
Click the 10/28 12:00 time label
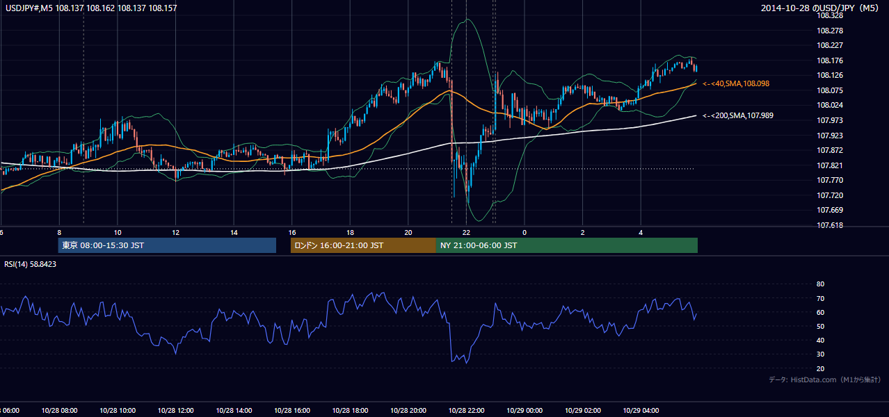click(175, 410)
